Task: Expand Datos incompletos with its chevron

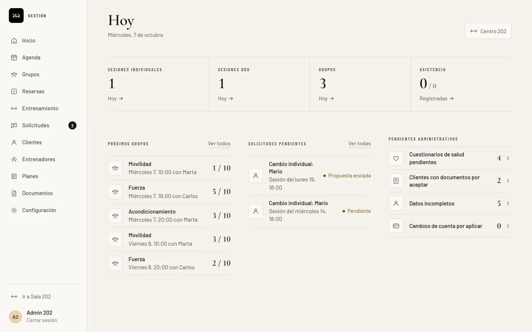Action: click(508, 203)
